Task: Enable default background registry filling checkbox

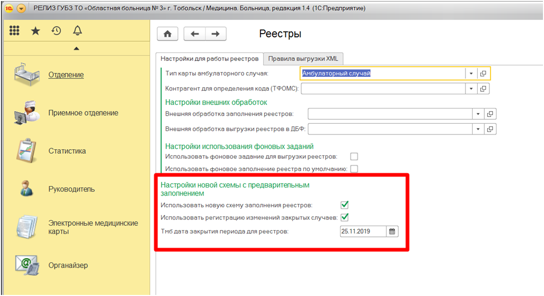Action: (x=354, y=169)
